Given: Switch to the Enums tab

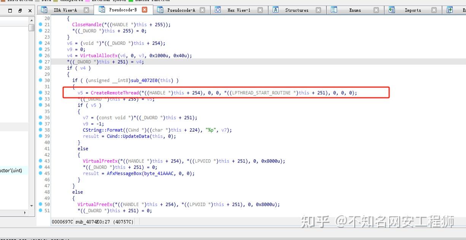Looking at the screenshot, I should pos(355,10).
